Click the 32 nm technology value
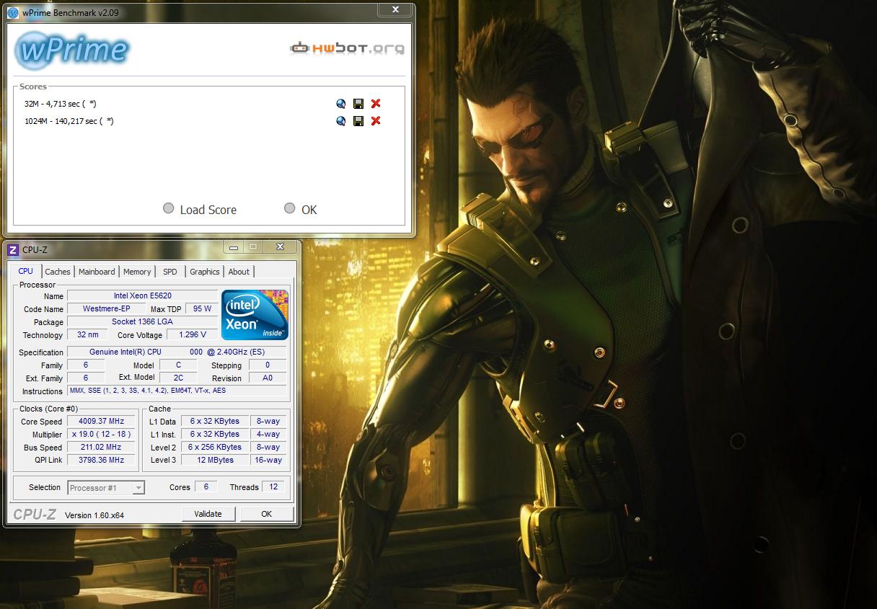The height and width of the screenshot is (609, 877). coord(87,335)
